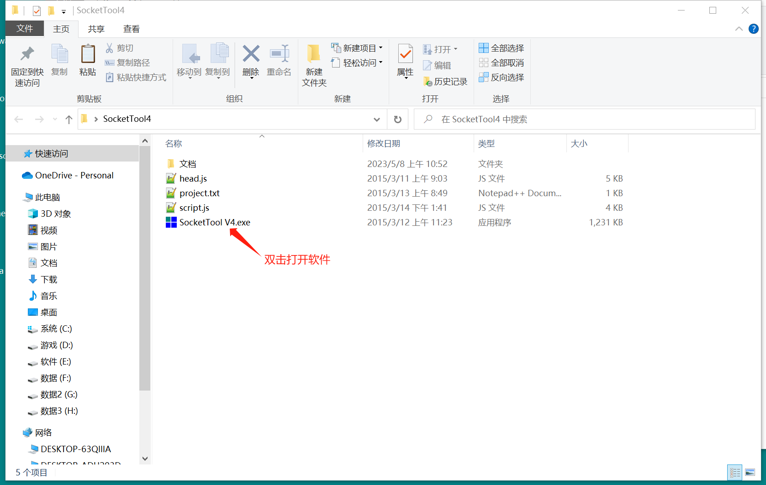Click Select All (全部选择) button
This screenshot has height=485, width=766.
click(502, 48)
